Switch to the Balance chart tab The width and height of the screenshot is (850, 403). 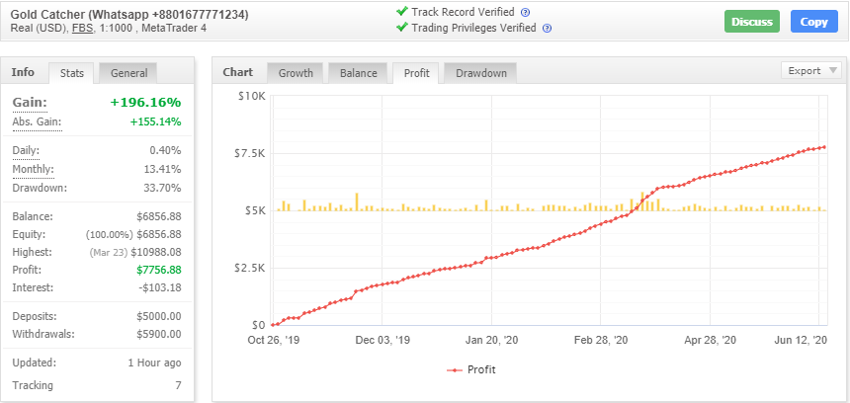(x=359, y=73)
